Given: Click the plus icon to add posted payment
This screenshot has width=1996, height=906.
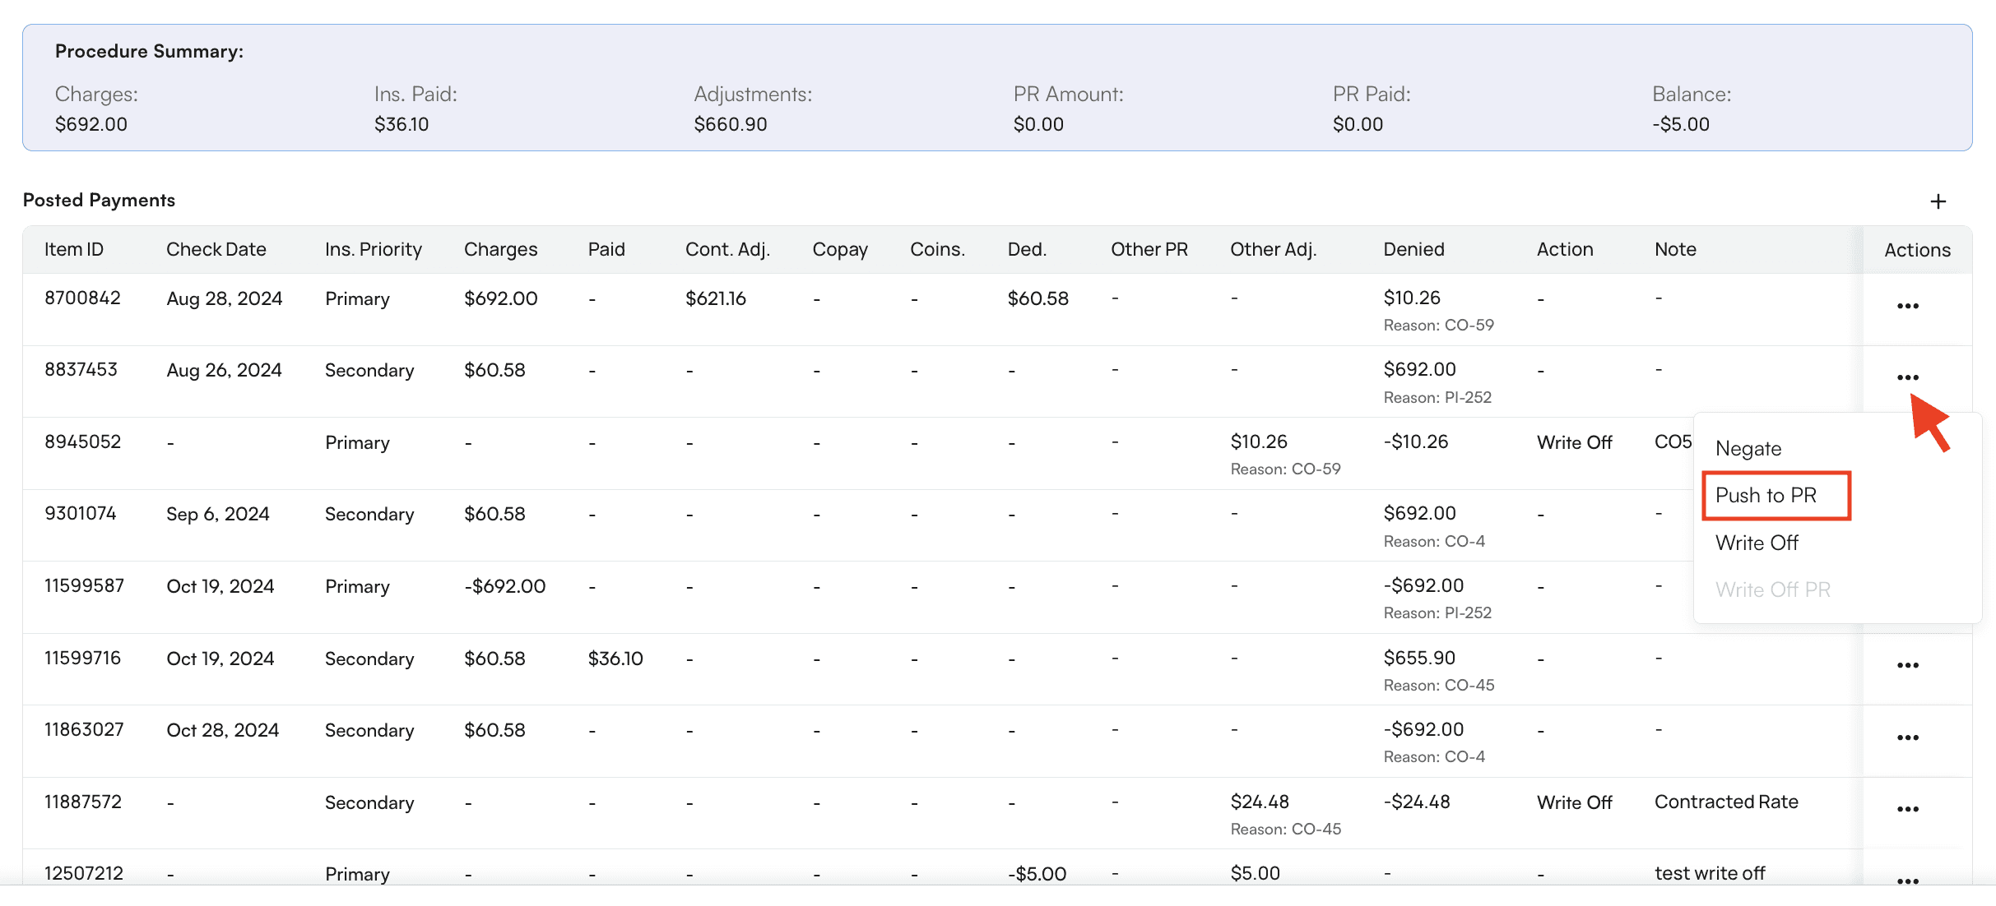Looking at the screenshot, I should [1938, 201].
